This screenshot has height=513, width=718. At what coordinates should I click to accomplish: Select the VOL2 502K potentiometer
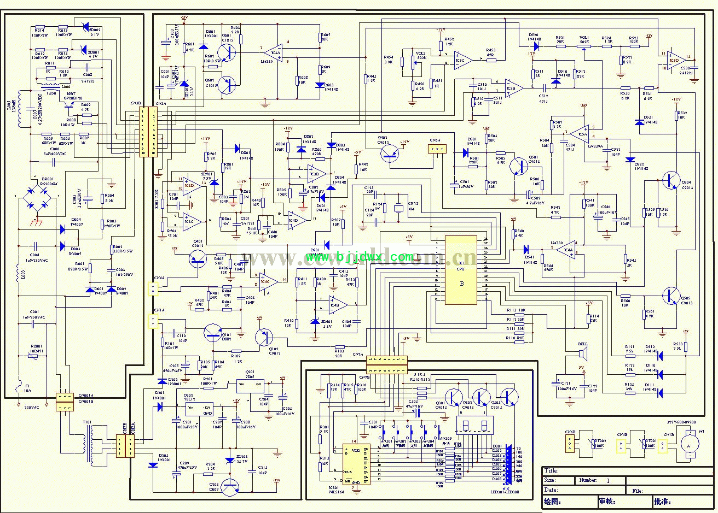coord(415,62)
